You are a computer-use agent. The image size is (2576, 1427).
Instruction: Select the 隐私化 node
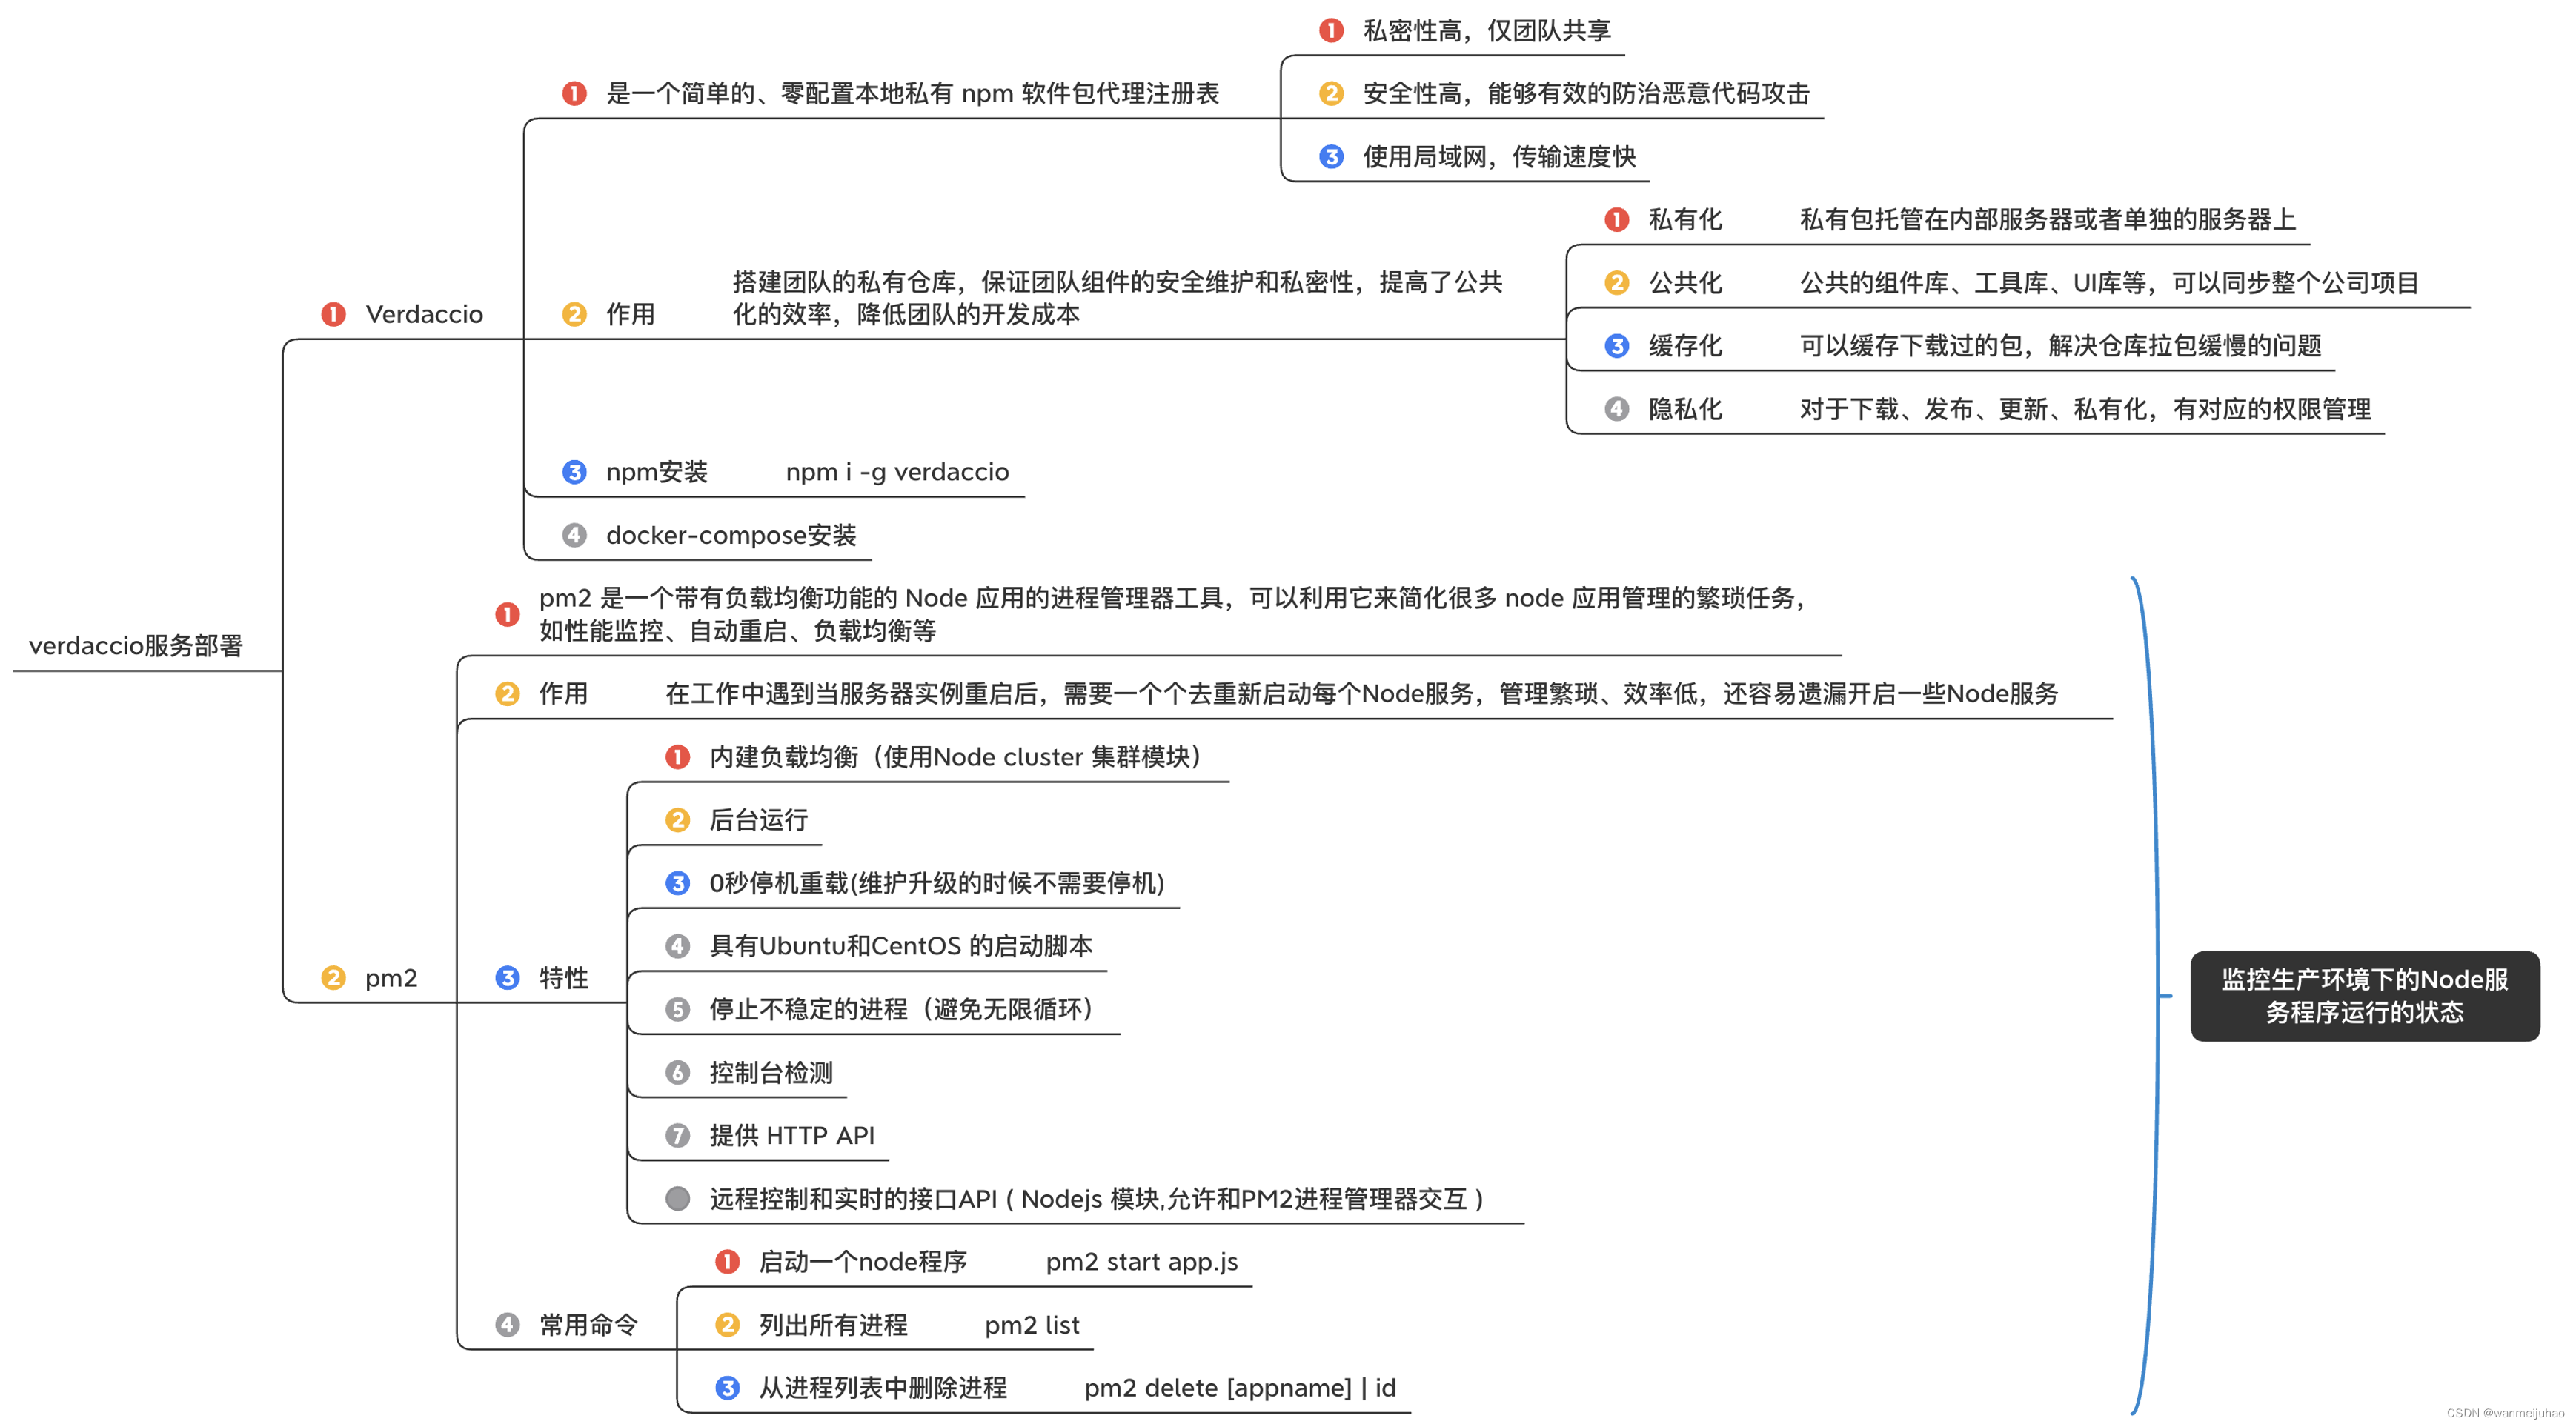[1685, 409]
